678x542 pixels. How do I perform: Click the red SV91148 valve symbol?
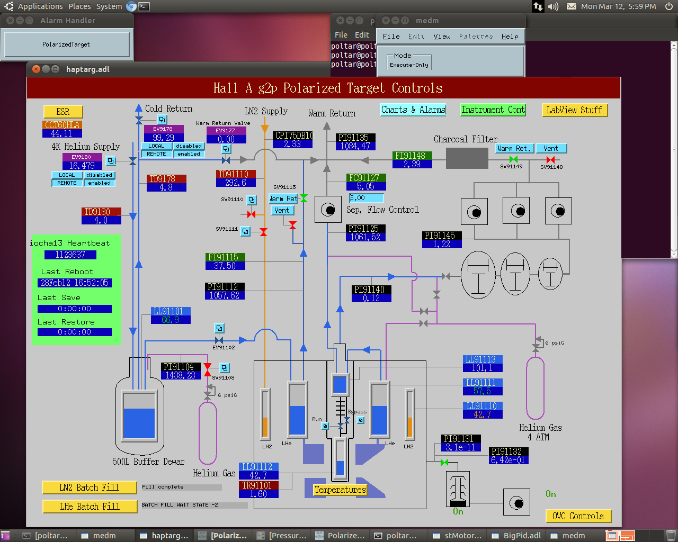click(551, 159)
